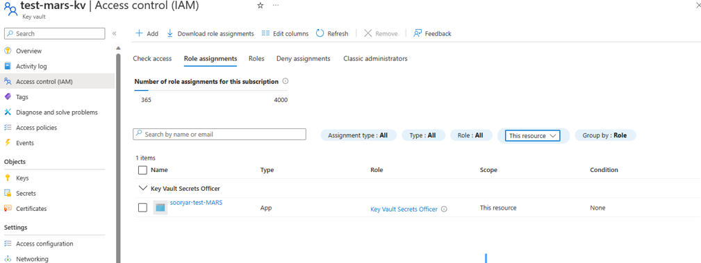Check the box for sooryar-test-MARS row

pos(142,207)
